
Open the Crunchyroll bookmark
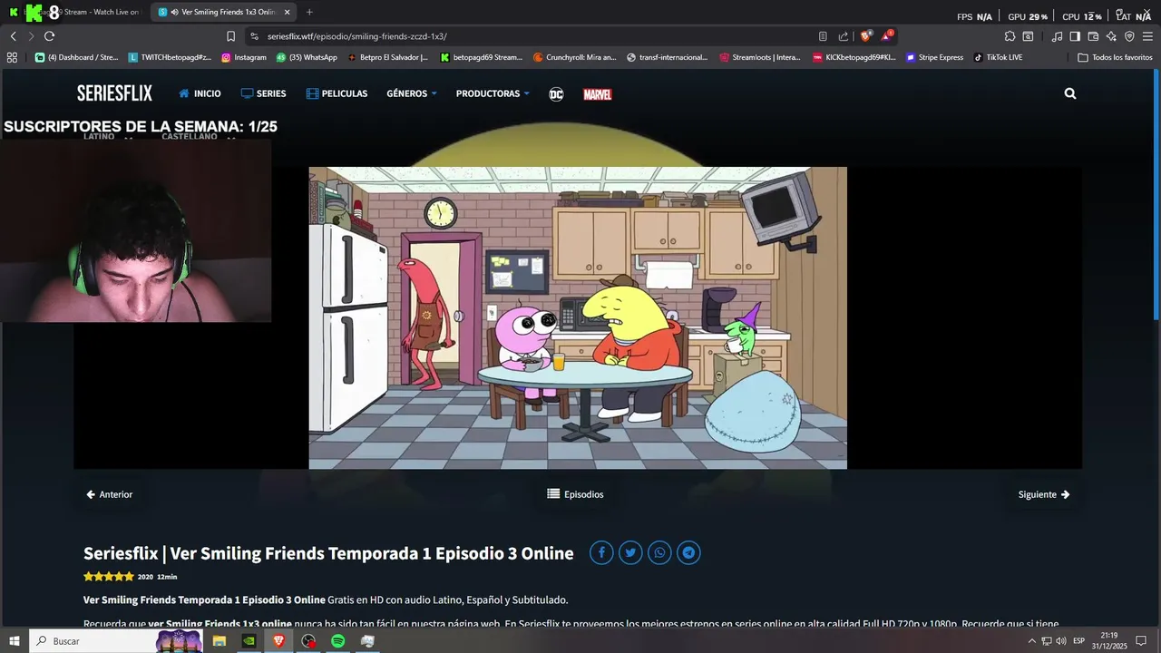(575, 57)
